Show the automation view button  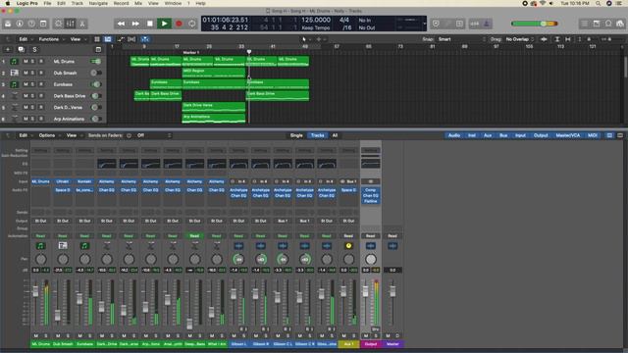[120, 39]
